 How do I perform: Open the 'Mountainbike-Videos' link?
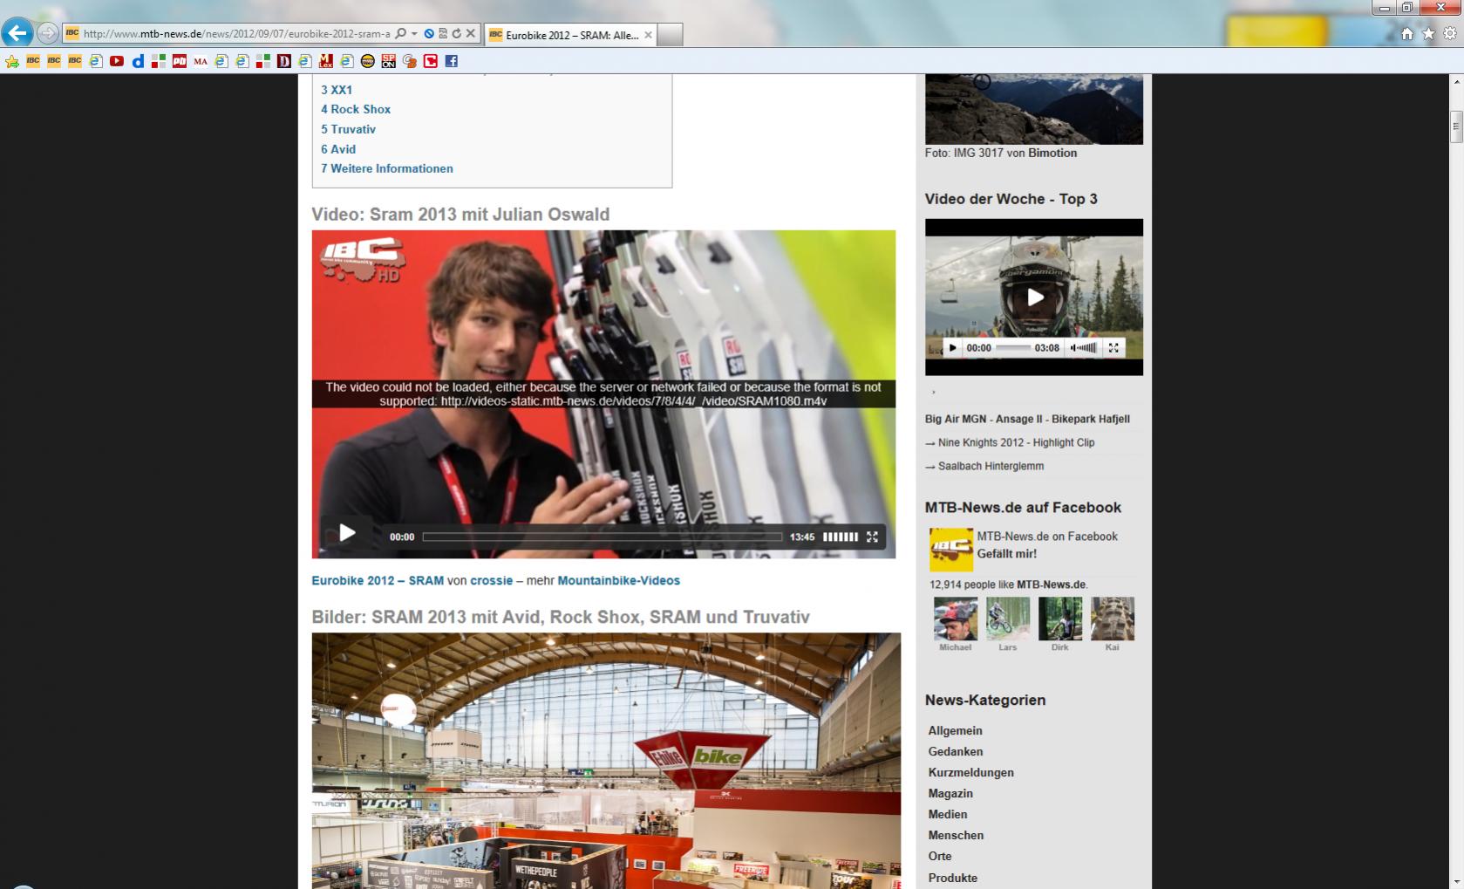(619, 580)
